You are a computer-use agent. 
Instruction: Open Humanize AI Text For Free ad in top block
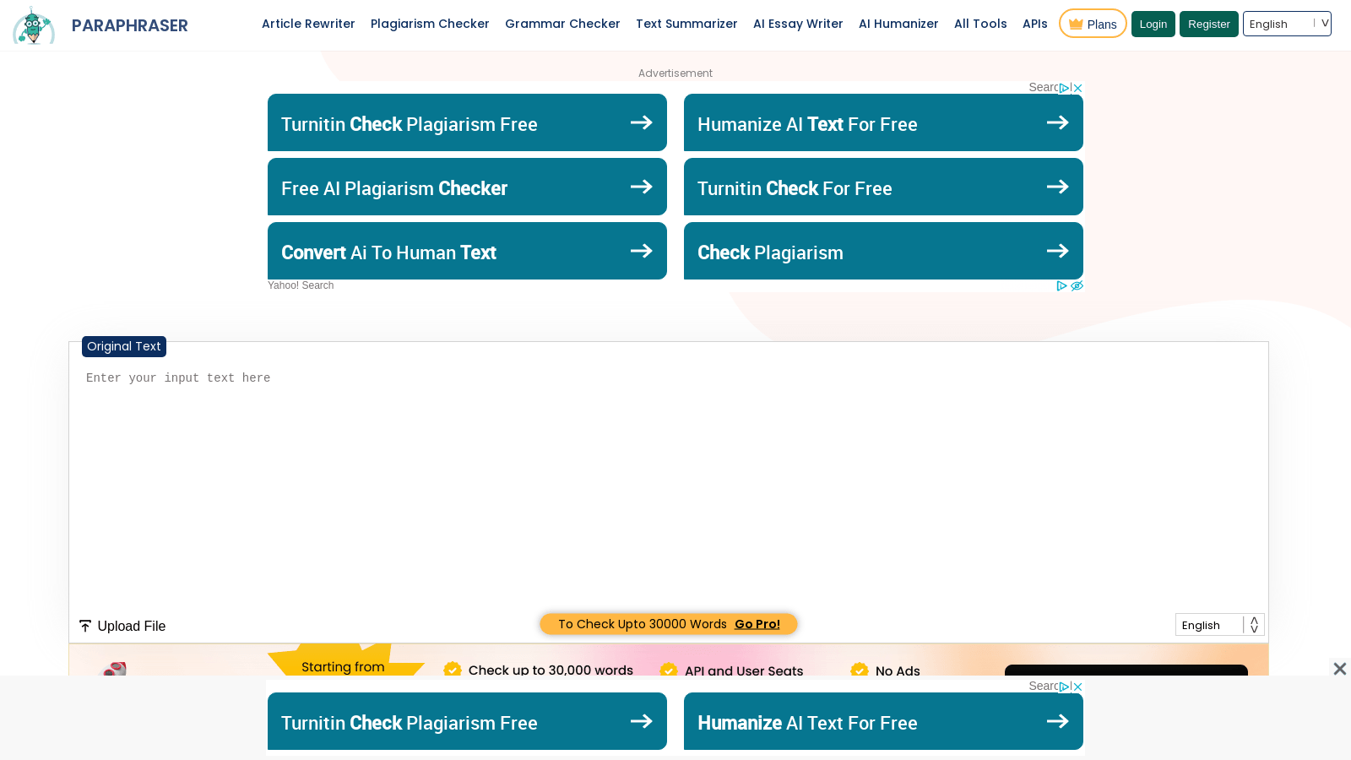(x=883, y=122)
